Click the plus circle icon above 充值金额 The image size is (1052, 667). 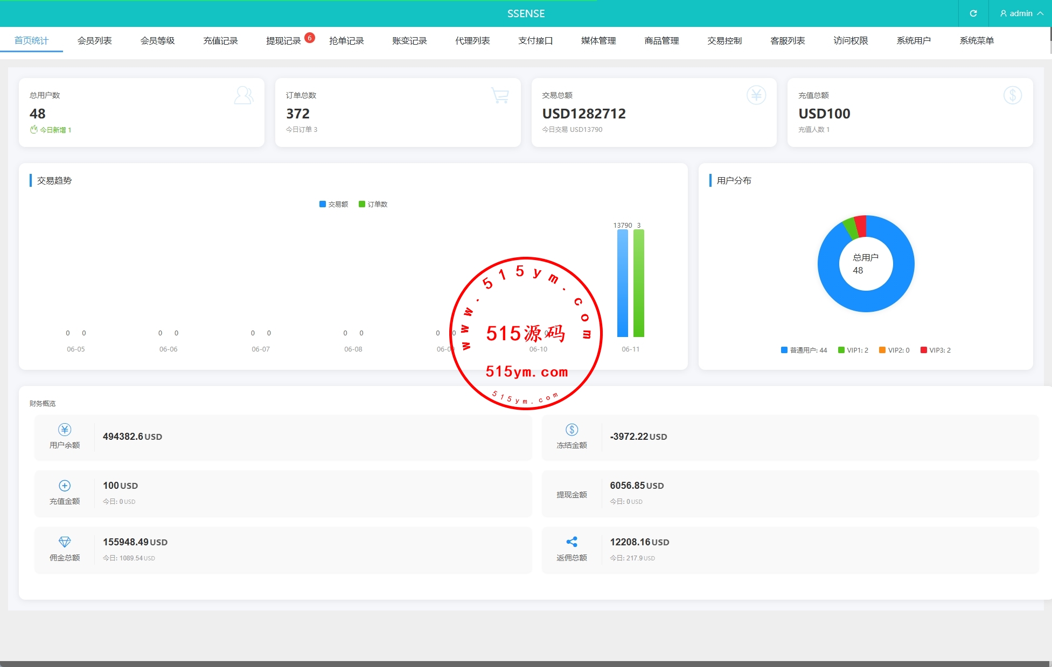65,486
